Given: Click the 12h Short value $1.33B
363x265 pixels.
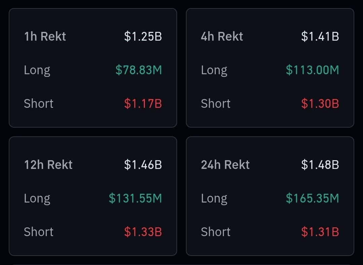Looking at the screenshot, I should tap(143, 232).
